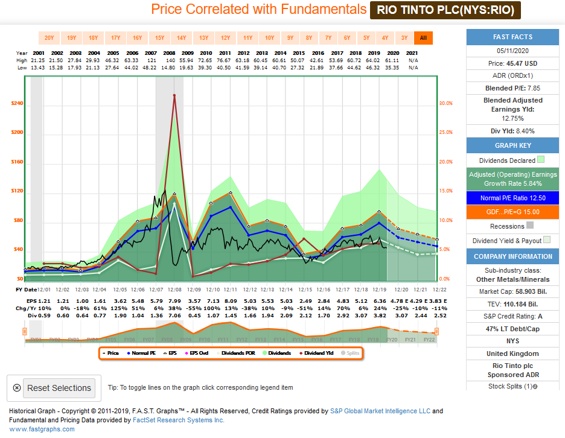The width and height of the screenshot is (565, 438).
Task: Select the 18Y time range tab
Action: (94, 38)
